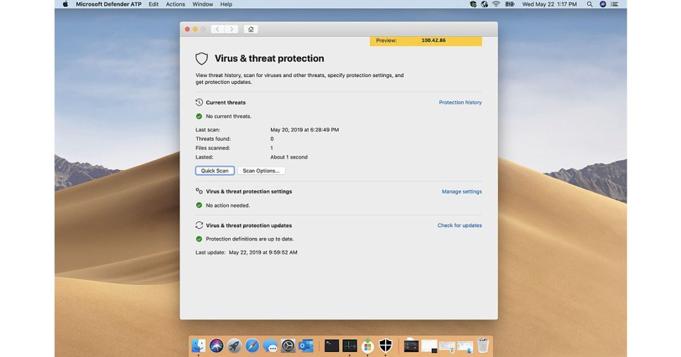The width and height of the screenshot is (681, 357).
Task: Navigate back with left chevron
Action: tap(217, 29)
